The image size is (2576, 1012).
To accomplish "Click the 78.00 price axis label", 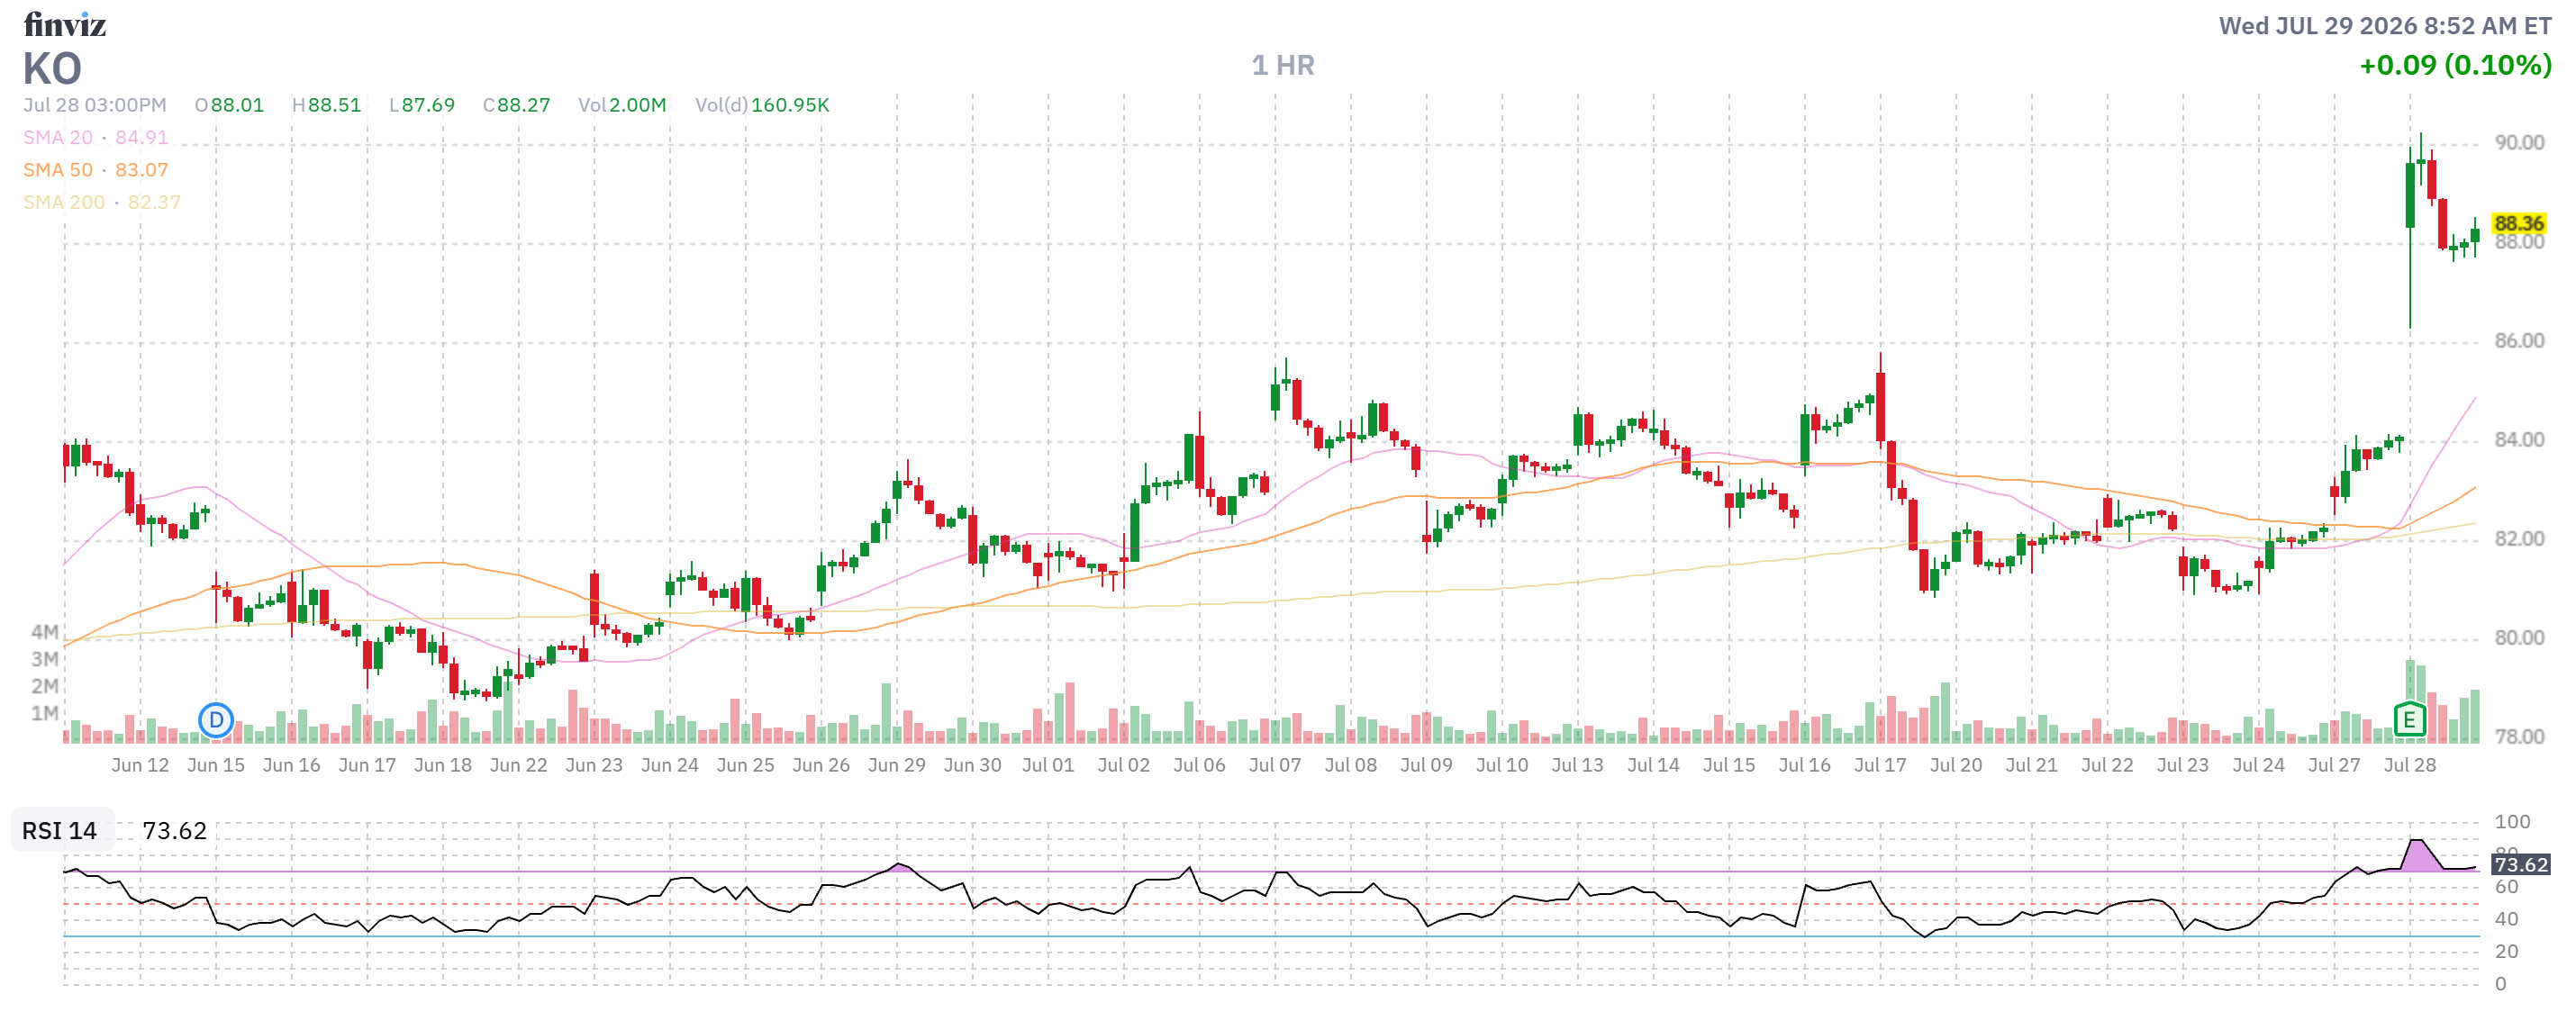I will click(2519, 737).
